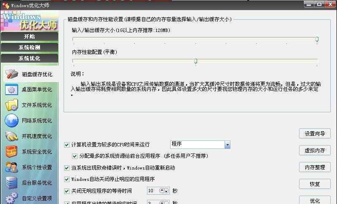Toggle 计算机设置为较多的CPU时间来运行 checkbox
Image resolution: width=337 pixels, height=204 pixels.
click(67, 145)
